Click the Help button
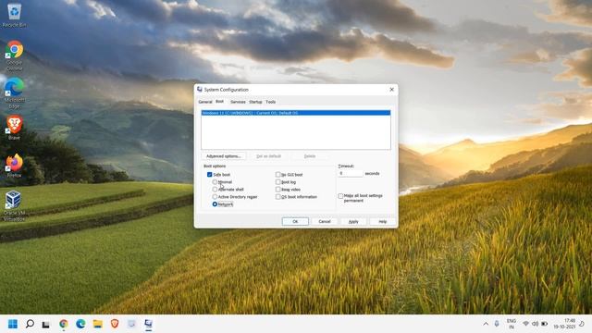The width and height of the screenshot is (592, 333). tap(382, 222)
